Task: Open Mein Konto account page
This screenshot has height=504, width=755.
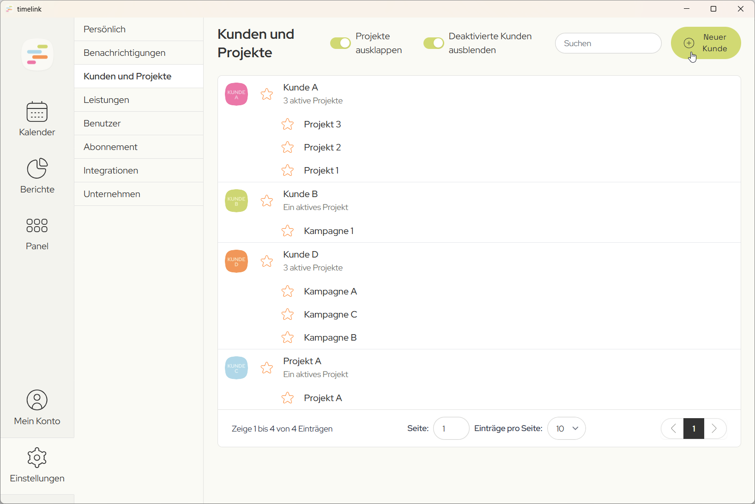Action: tap(37, 408)
